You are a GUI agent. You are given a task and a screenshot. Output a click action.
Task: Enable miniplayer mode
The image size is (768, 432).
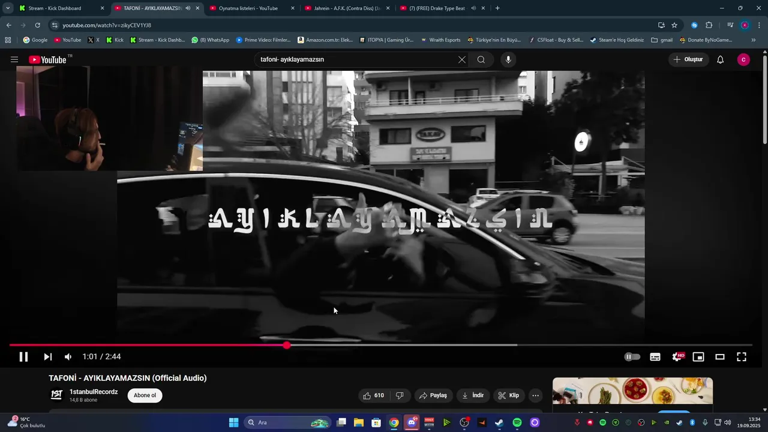pos(698,356)
